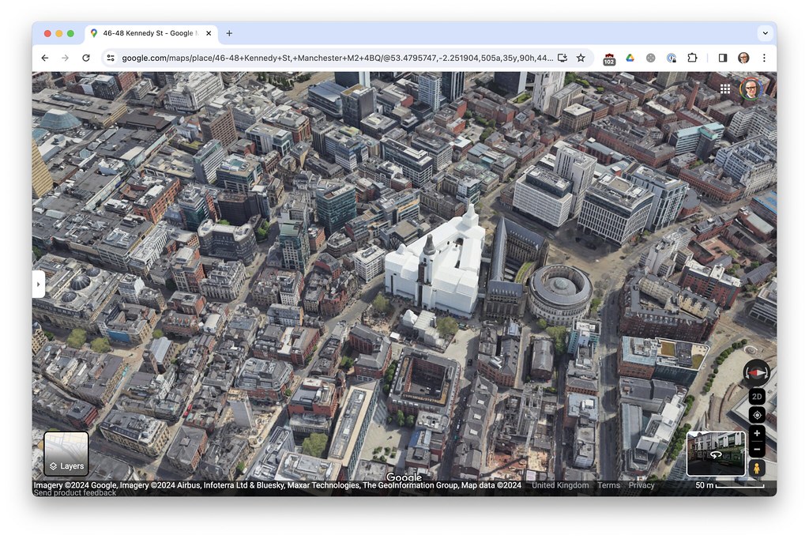809x539 pixels.
Task: Expand the tab search dropdown arrow
Action: point(764,33)
